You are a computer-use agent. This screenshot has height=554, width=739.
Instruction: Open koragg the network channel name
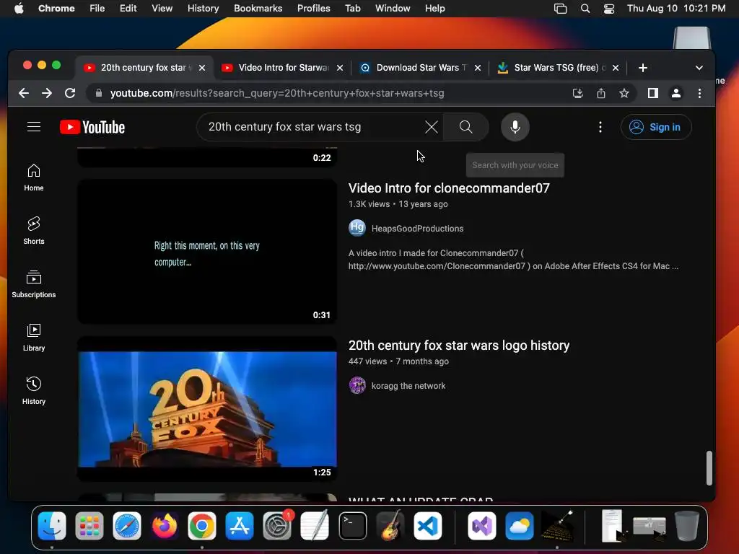(408, 386)
